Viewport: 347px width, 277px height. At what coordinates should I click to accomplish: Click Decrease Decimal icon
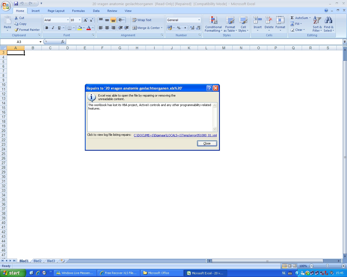(x=198, y=28)
